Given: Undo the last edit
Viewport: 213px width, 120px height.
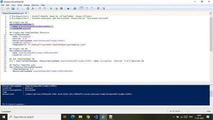Looking at the screenshot, I should tap(40, 8).
